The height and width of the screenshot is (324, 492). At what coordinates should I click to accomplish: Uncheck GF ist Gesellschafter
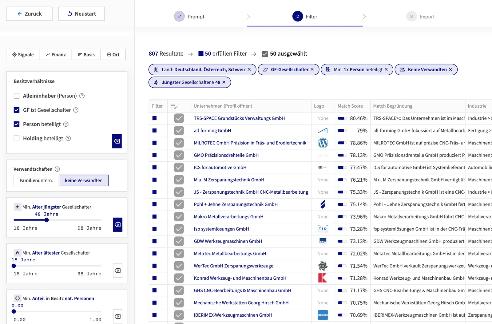pyautogui.click(x=17, y=110)
